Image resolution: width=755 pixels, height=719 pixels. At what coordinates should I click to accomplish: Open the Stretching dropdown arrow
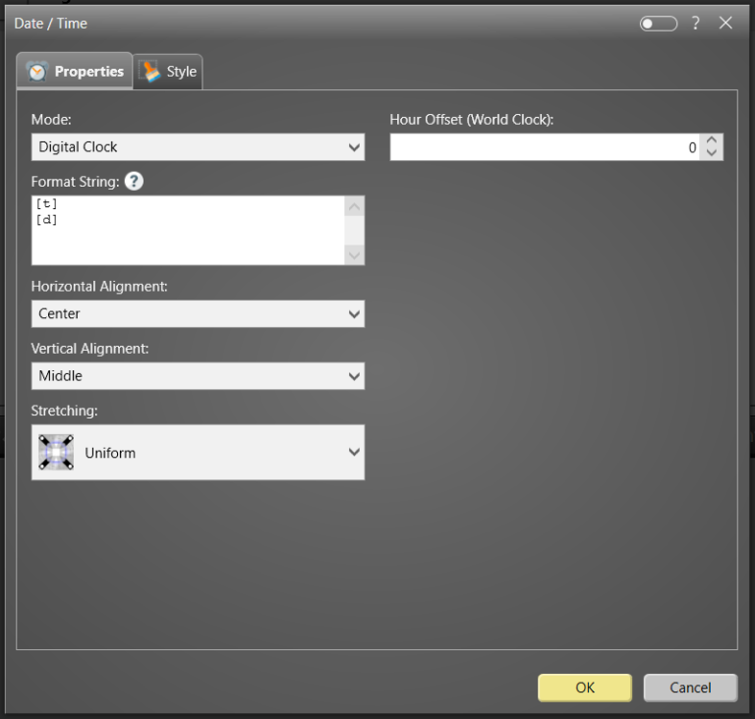[354, 453]
